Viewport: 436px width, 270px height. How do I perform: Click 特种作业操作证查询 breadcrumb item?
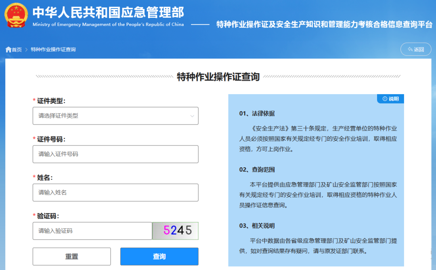pyautogui.click(x=53, y=50)
